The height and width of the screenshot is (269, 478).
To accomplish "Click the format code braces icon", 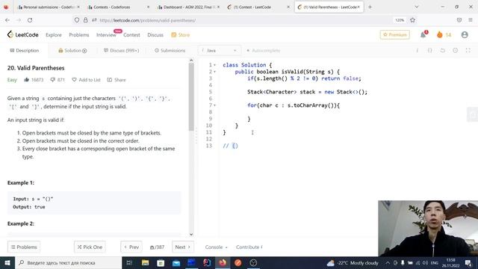I will click(430, 50).
